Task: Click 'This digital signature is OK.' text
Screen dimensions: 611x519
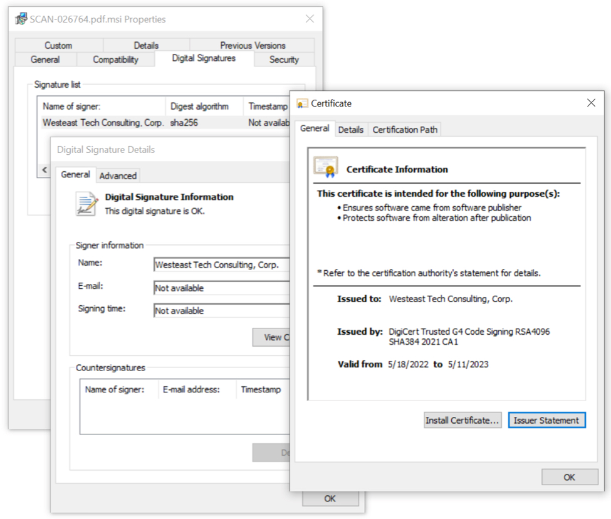Action: (x=155, y=211)
